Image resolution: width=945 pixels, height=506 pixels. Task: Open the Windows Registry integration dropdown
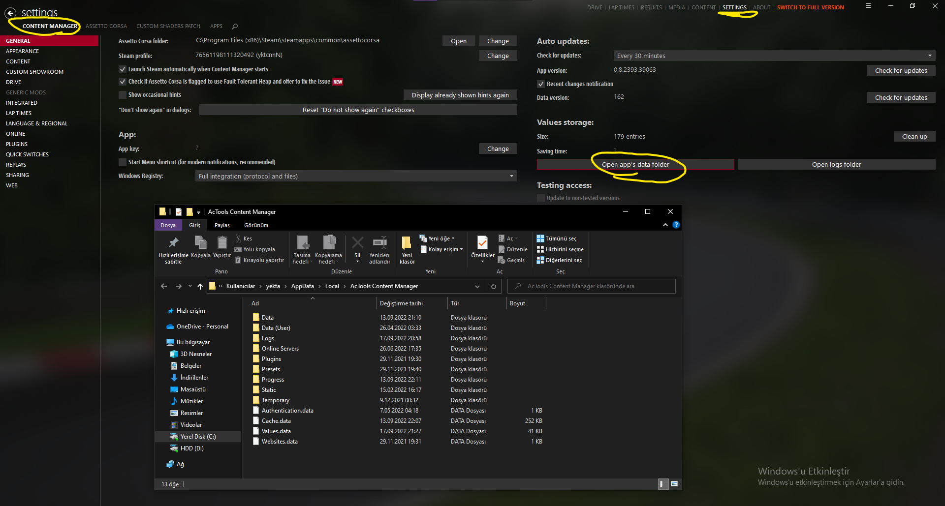pyautogui.click(x=356, y=176)
